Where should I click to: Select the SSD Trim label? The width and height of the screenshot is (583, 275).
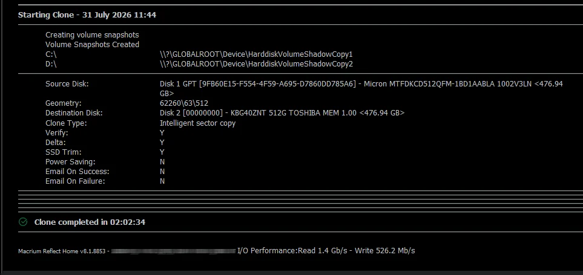click(x=63, y=152)
